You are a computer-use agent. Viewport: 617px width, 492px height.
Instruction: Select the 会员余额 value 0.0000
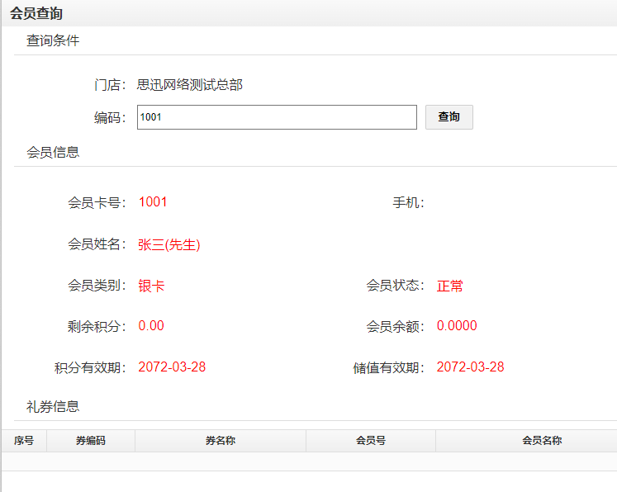[x=457, y=325]
